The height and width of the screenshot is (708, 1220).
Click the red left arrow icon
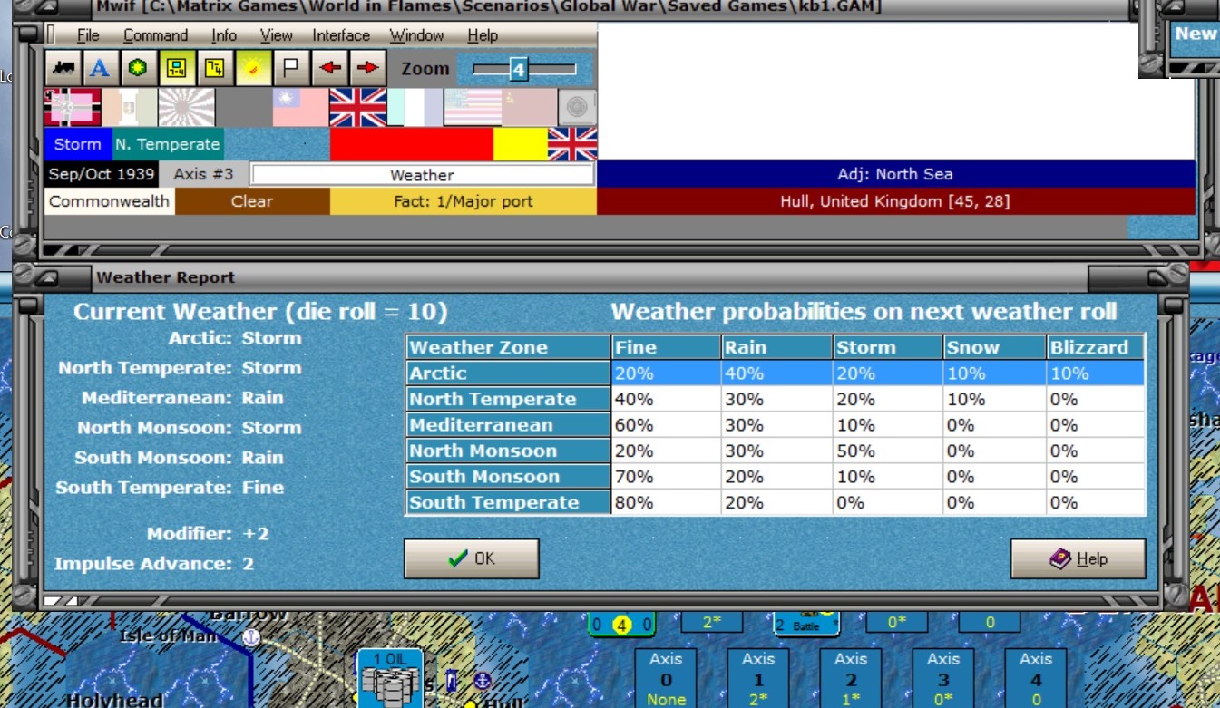[328, 69]
